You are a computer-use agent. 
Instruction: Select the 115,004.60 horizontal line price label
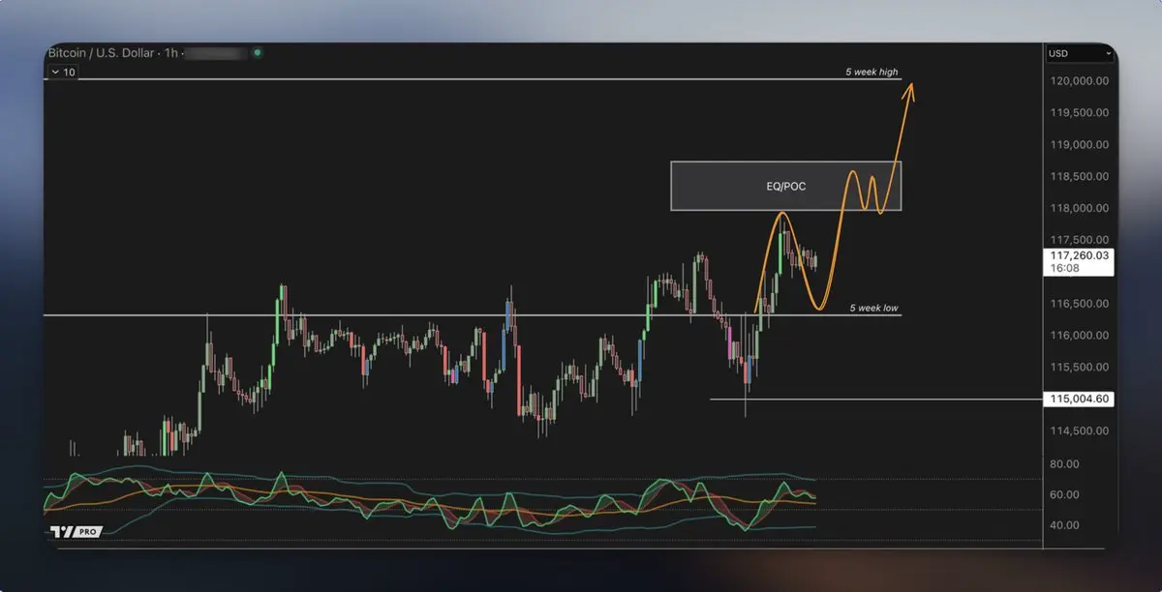click(1077, 399)
